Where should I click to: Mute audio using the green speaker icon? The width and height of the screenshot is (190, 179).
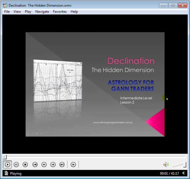166,164
